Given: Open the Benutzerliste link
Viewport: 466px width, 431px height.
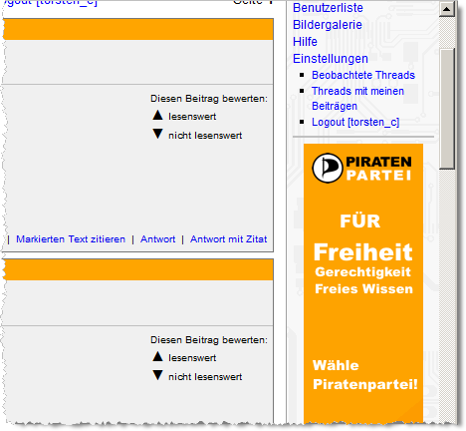Looking at the screenshot, I should click(x=328, y=8).
